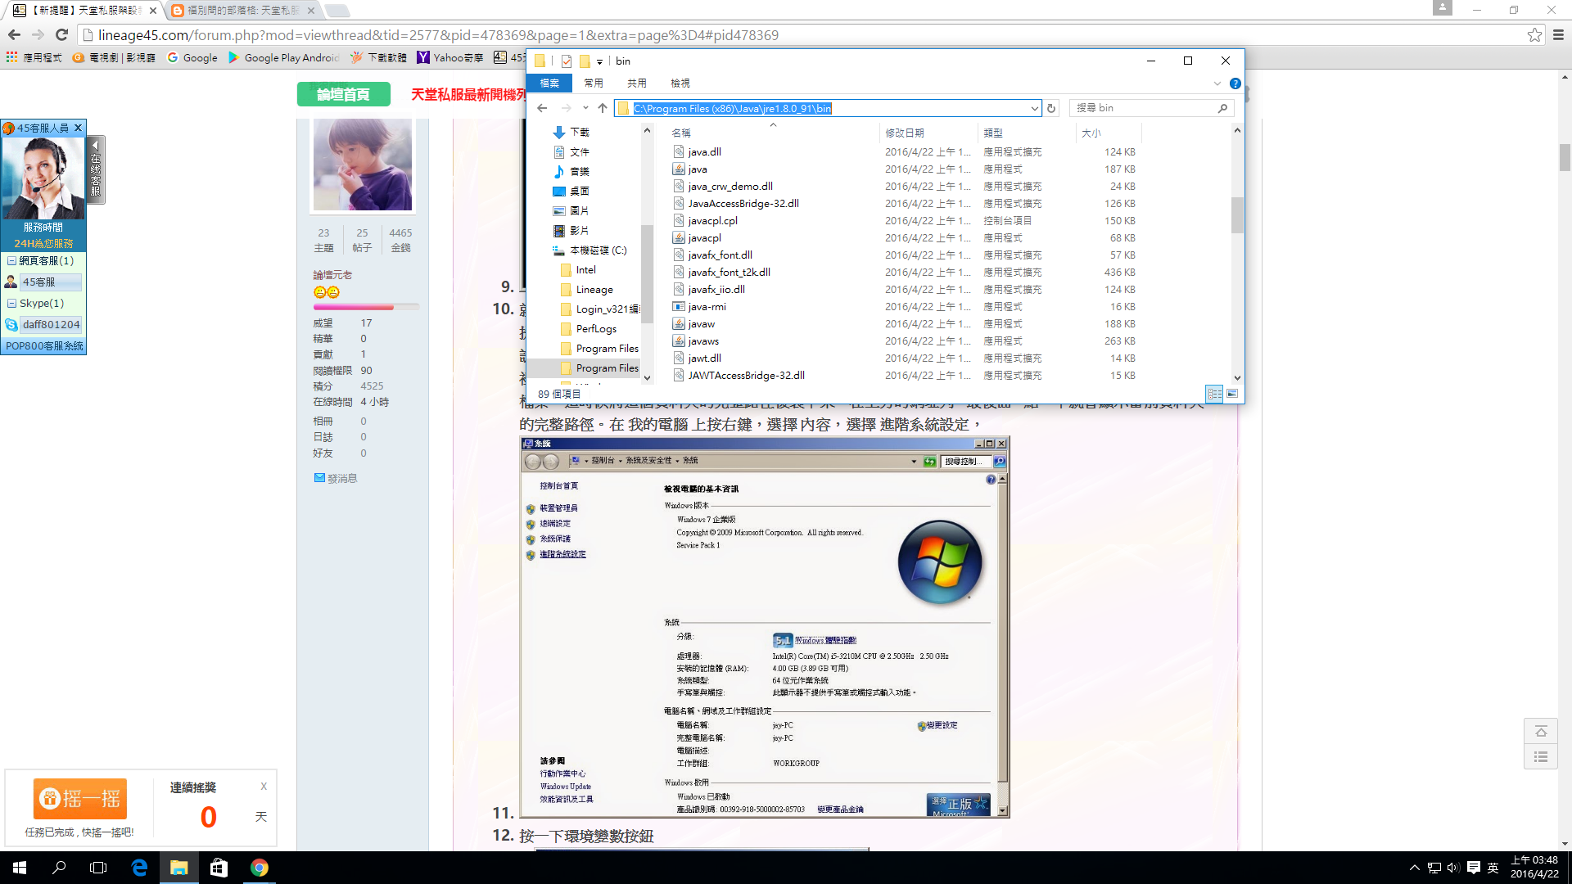Close the 45客服人員 widget
Viewport: 1572px width, 884px height.
tap(78, 128)
